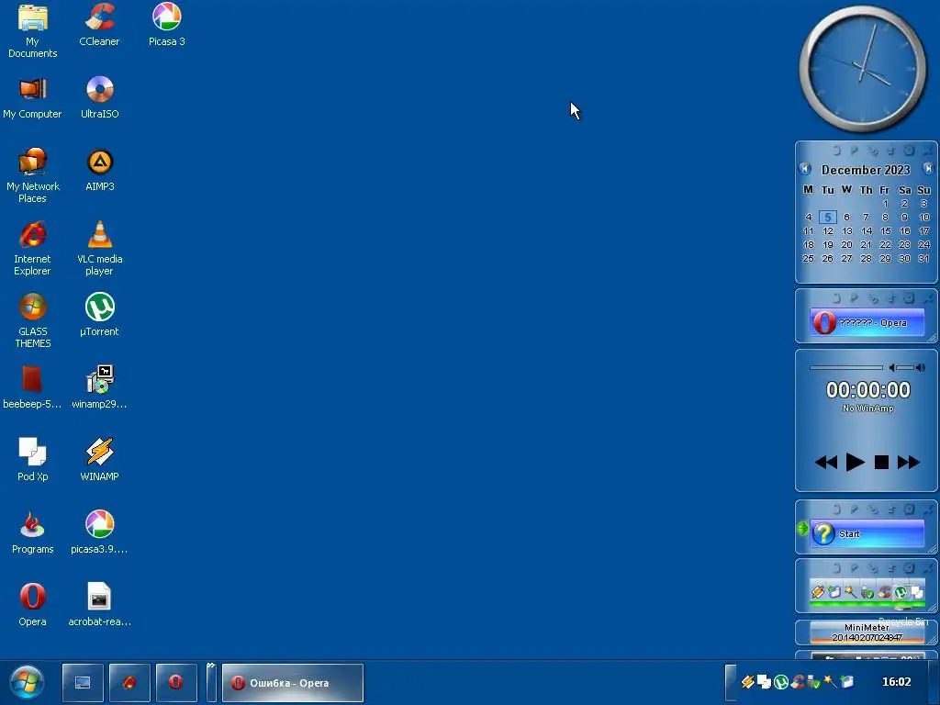Switch to the Ошибка - Opera taskbar window
The width and height of the screenshot is (940, 705).
pyautogui.click(x=293, y=682)
